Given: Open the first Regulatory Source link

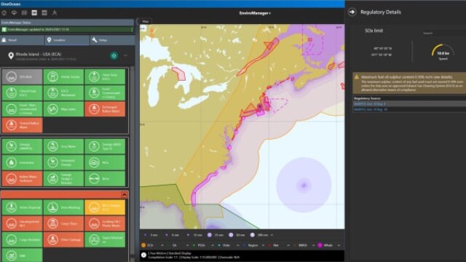Looking at the screenshot, I should [369, 104].
